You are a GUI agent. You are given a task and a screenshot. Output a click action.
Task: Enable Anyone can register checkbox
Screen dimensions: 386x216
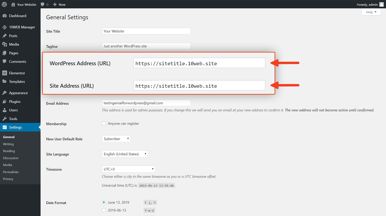[104, 123]
